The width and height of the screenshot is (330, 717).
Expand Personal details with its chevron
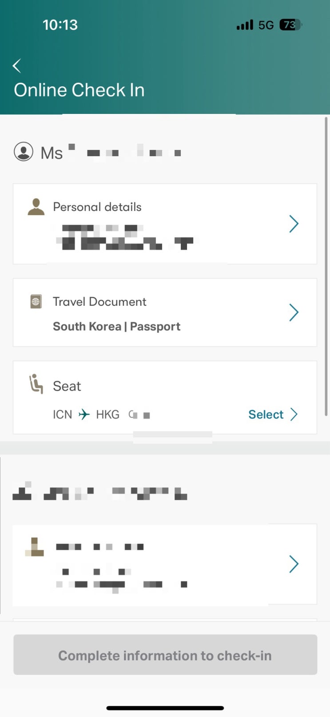pyautogui.click(x=294, y=224)
